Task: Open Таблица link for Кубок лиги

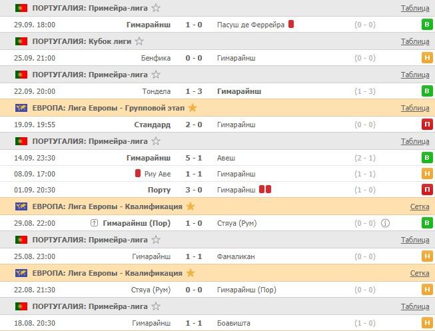Action: pyautogui.click(x=414, y=41)
